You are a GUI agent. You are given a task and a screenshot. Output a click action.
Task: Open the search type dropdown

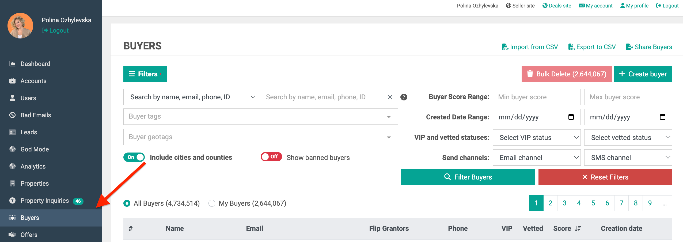point(190,97)
